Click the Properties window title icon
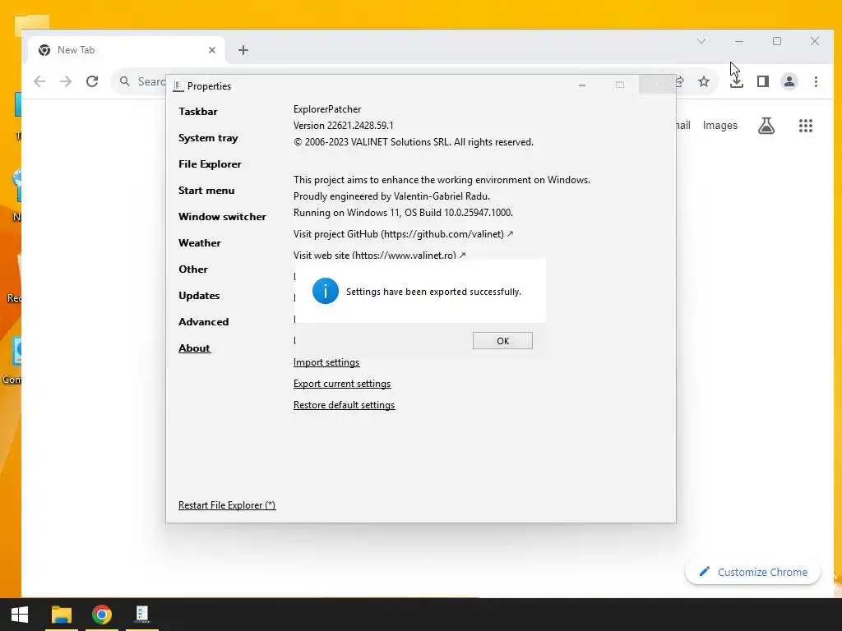 178,85
